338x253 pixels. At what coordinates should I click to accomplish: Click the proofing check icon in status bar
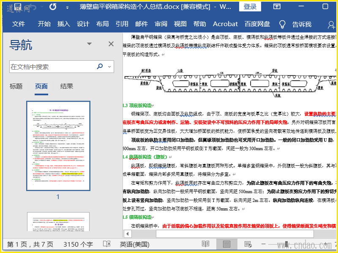tap(107, 244)
